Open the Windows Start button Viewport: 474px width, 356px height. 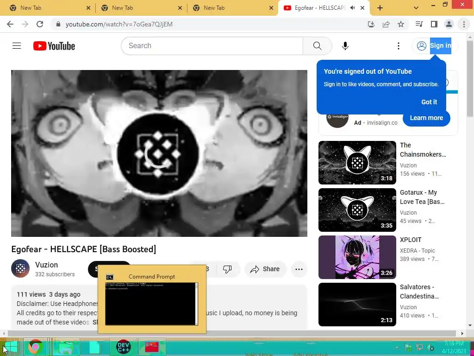10,347
